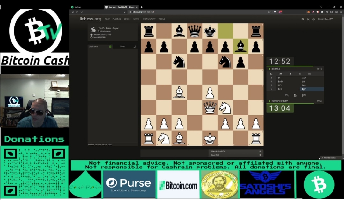Click the browser forward button
The image size is (344, 200).
[x=77, y=12]
